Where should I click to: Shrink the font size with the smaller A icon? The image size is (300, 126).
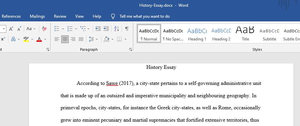coord(19,29)
